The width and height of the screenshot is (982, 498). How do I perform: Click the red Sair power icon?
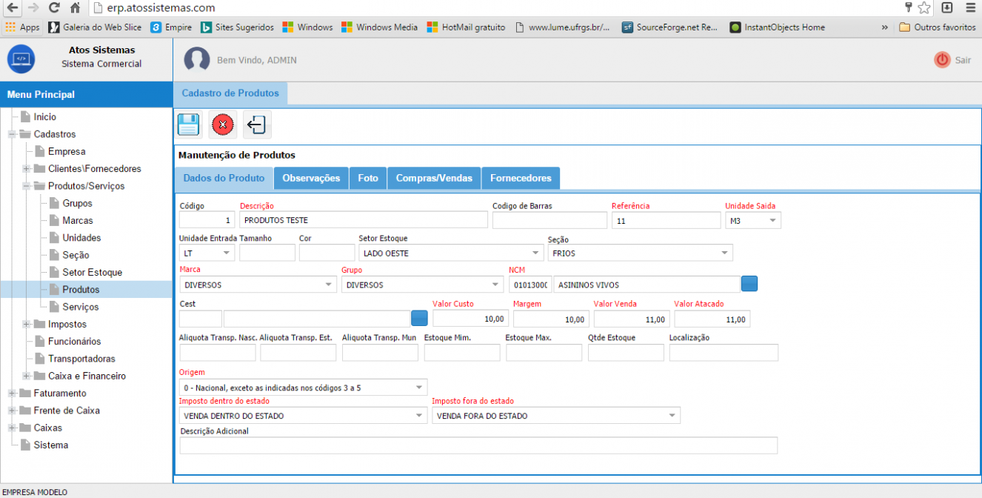[x=942, y=60]
